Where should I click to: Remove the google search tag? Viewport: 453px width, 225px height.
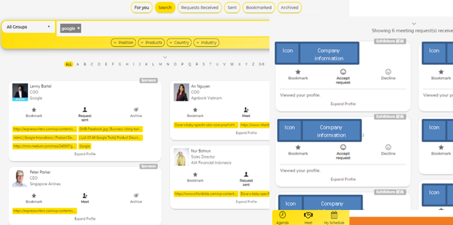coord(78,28)
